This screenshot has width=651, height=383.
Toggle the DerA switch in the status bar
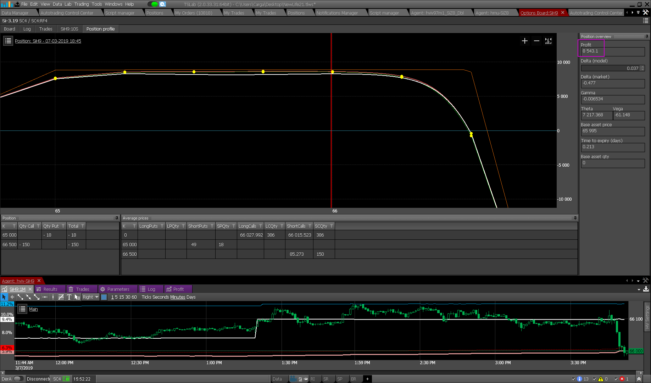(18, 379)
